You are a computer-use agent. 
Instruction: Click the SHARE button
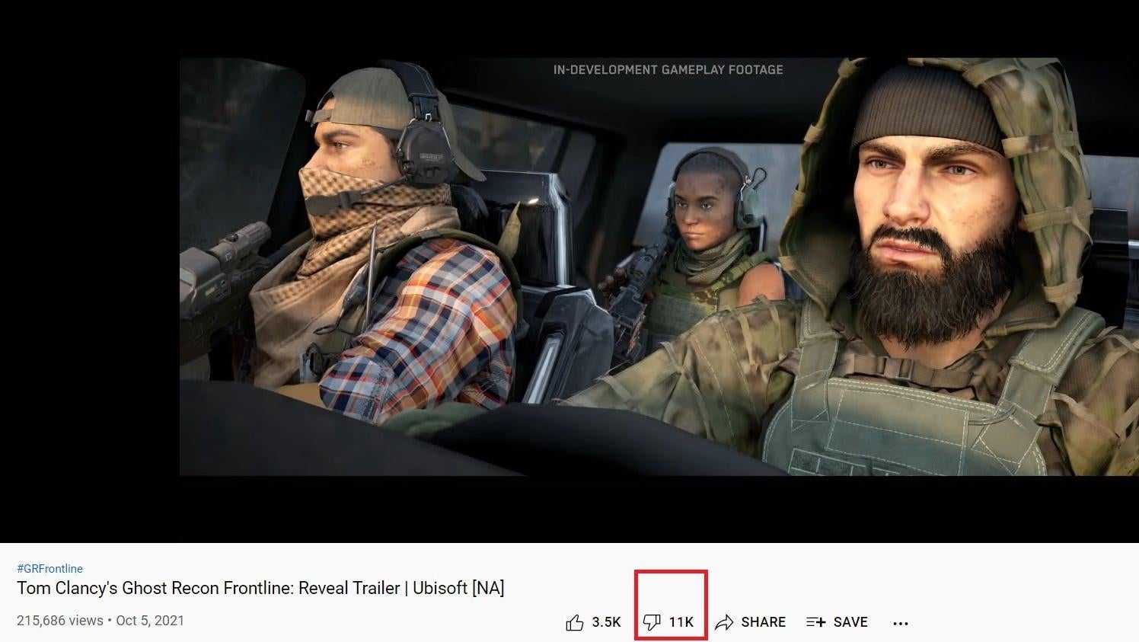[x=762, y=622]
